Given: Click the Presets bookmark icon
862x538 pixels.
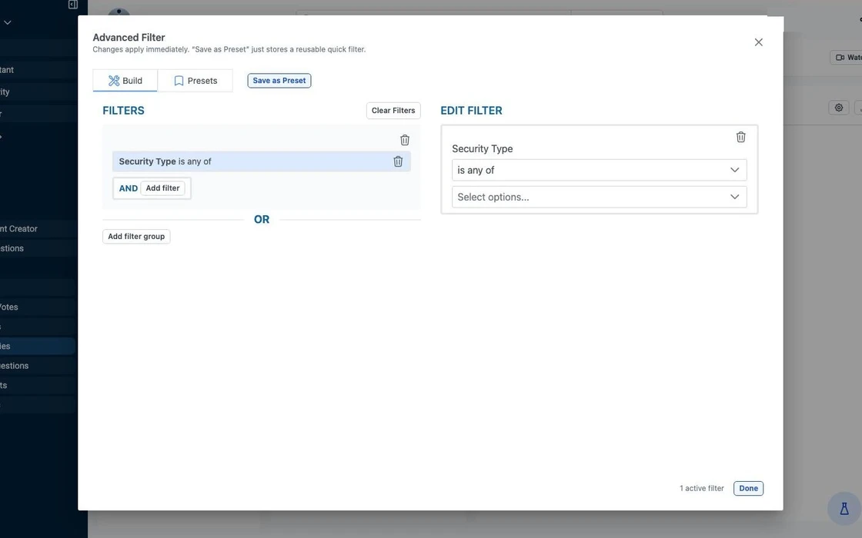Looking at the screenshot, I should click(179, 81).
